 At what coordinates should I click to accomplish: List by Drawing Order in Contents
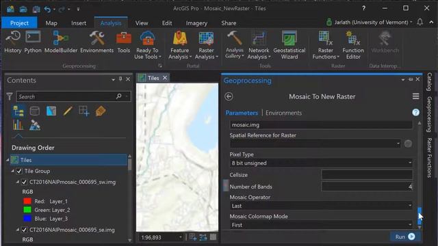pyautogui.click(x=18, y=111)
